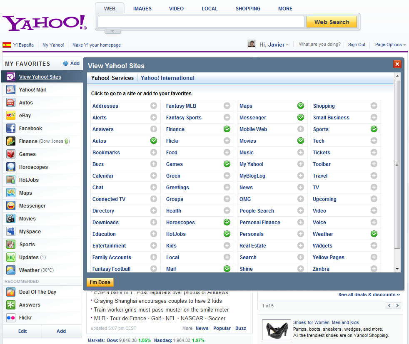Image resolution: width=409 pixels, height=344 pixels.
Task: Open the SHOPPING search tab
Action: click(x=248, y=9)
